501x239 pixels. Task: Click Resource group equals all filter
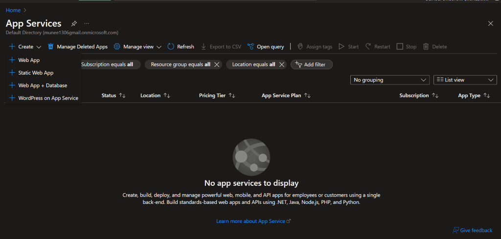click(x=181, y=64)
